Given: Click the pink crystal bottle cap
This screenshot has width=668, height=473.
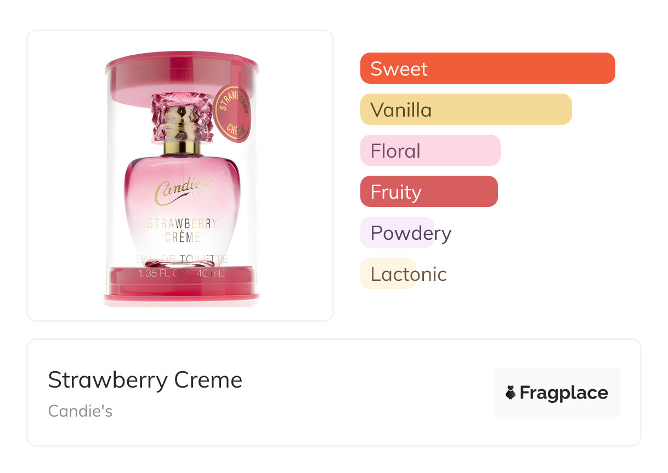Looking at the screenshot, I should pyautogui.click(x=182, y=116).
